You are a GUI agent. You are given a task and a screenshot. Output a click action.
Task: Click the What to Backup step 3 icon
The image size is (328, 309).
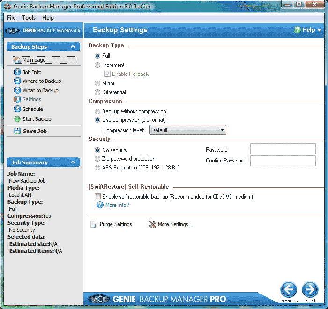click(17, 90)
